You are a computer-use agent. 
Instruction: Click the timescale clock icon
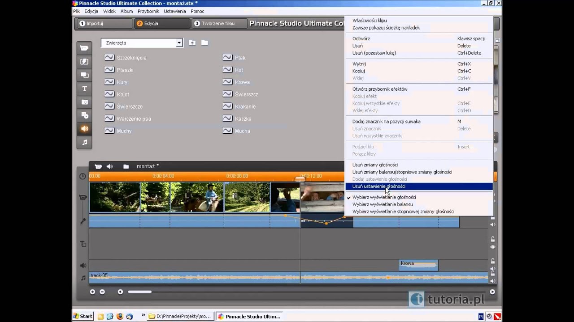click(83, 176)
